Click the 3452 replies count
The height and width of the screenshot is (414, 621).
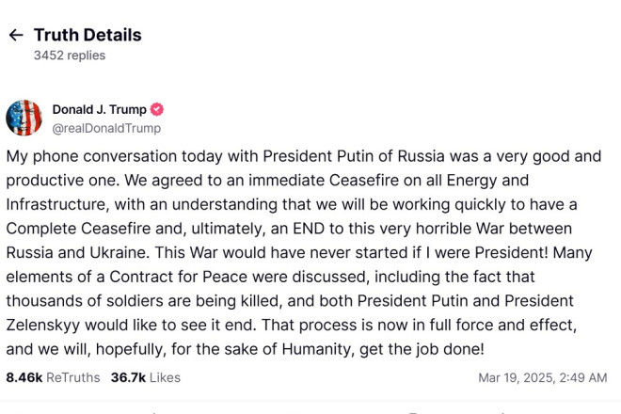click(70, 56)
